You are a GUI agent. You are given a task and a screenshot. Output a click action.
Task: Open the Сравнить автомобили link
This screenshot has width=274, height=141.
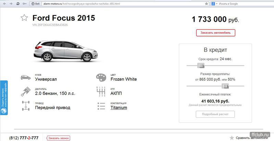252,138
